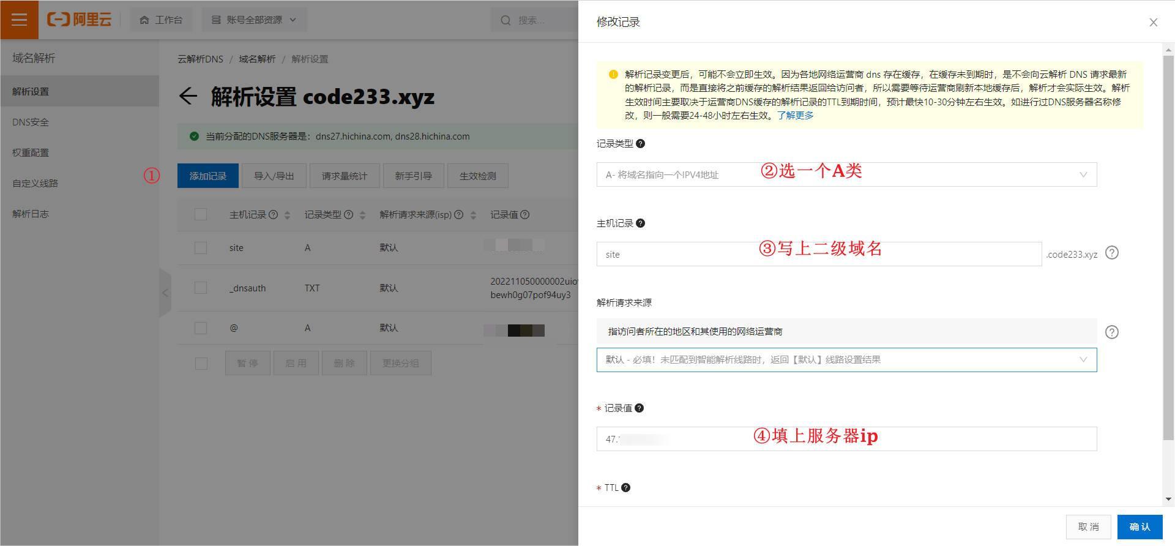Click the yellow warning icon in notice

(613, 74)
